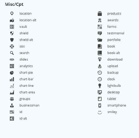Select the vault safe icon
The height and width of the screenshot is (138, 139).
[x=12, y=27]
